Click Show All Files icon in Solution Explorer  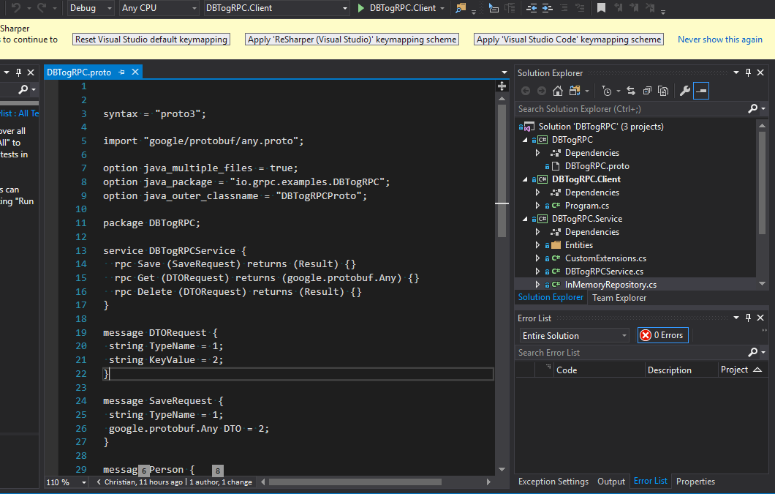663,91
